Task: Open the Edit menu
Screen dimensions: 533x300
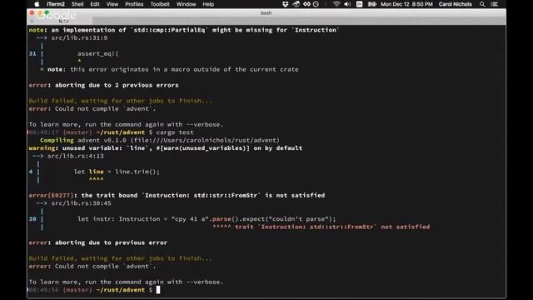Action: tap(95, 4)
